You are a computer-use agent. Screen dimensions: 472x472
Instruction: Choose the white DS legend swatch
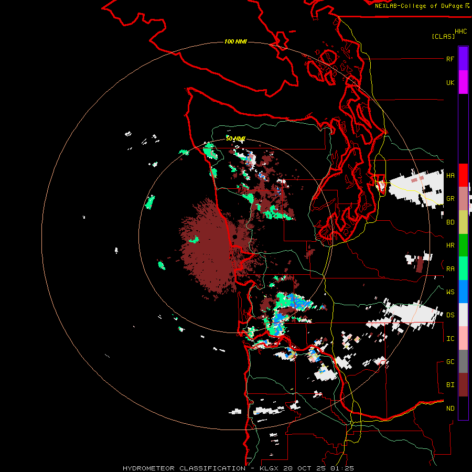click(x=463, y=315)
